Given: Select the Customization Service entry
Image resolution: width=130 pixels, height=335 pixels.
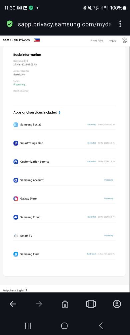Looking at the screenshot, I should (64, 162).
